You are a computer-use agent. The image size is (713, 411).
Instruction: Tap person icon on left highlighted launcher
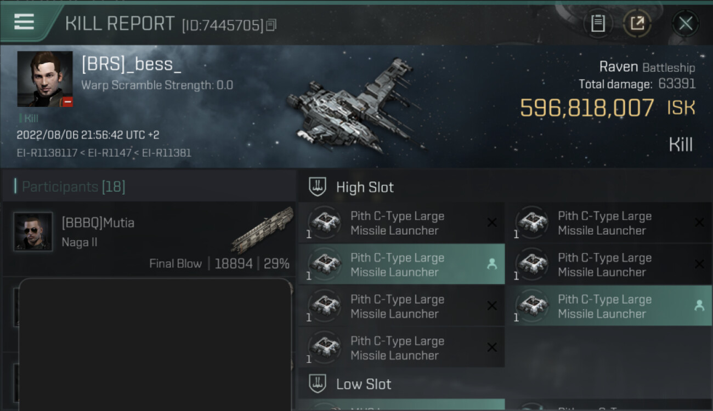pyautogui.click(x=492, y=264)
